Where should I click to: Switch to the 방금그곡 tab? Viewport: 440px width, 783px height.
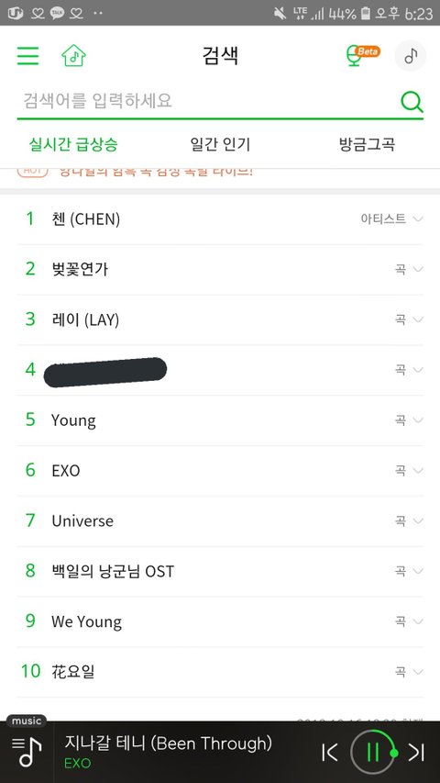pos(368,144)
